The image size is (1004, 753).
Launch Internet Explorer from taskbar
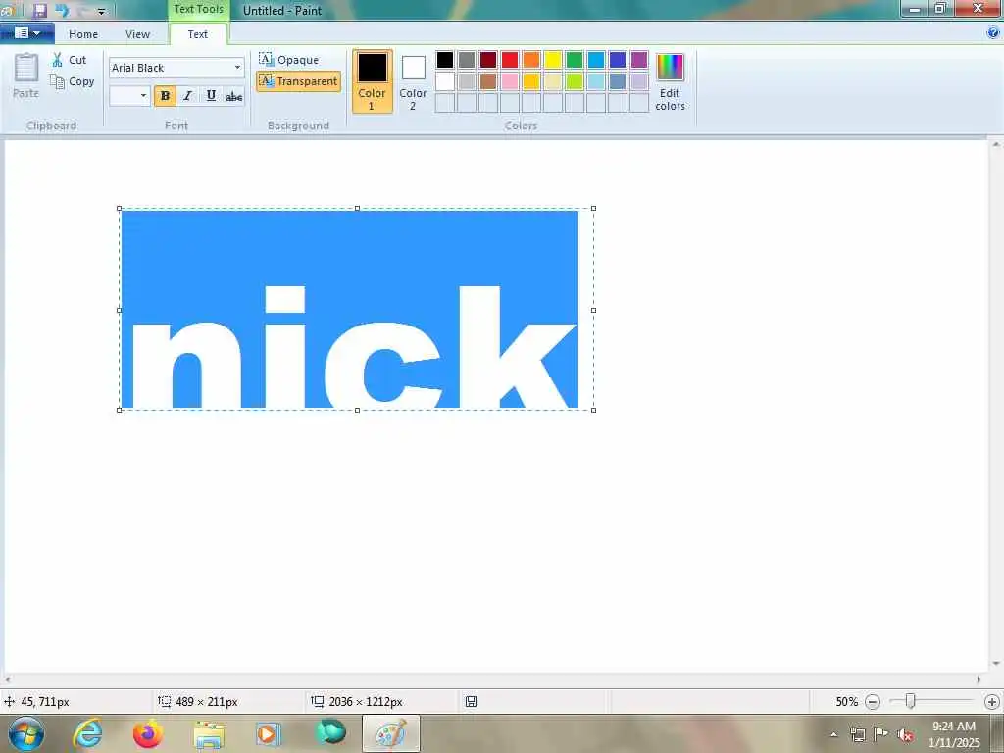[87, 733]
